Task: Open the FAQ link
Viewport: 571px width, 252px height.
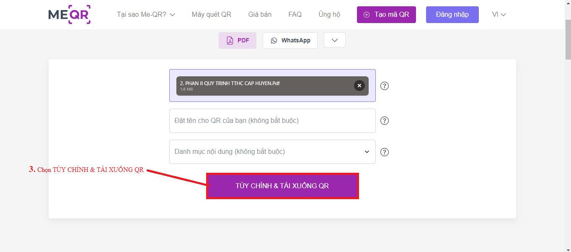Action: (x=295, y=14)
